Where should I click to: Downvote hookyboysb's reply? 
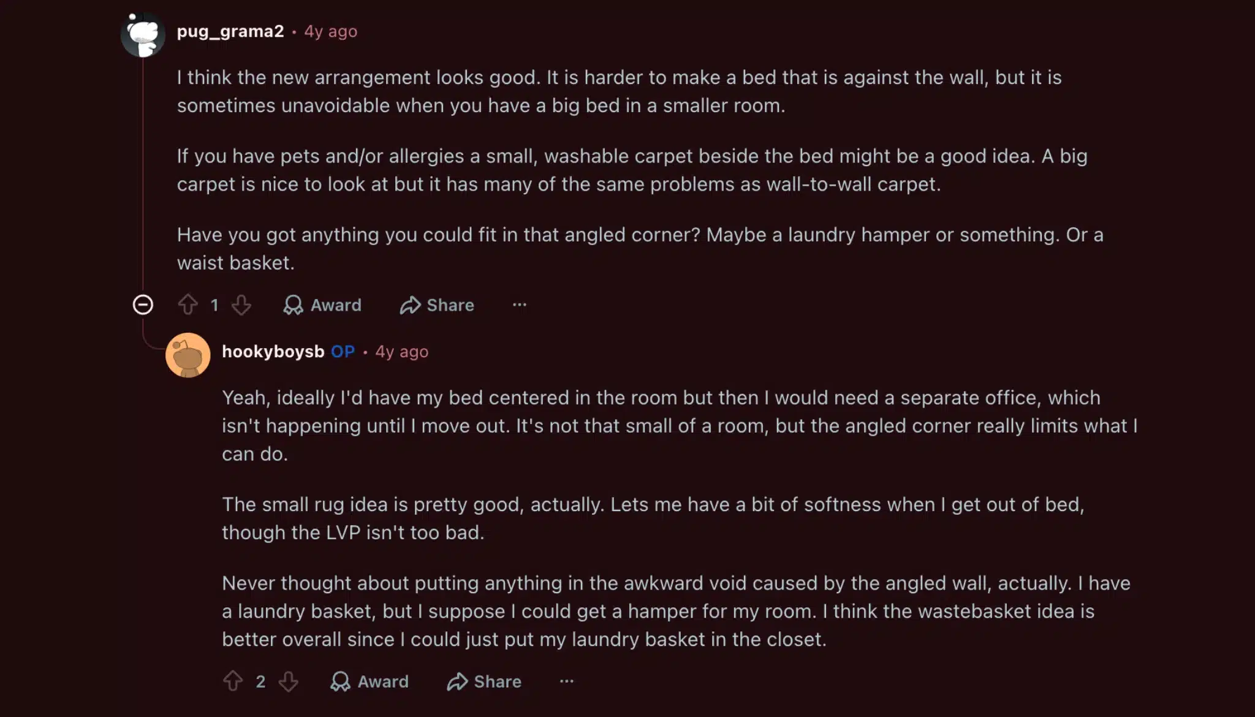coord(288,681)
